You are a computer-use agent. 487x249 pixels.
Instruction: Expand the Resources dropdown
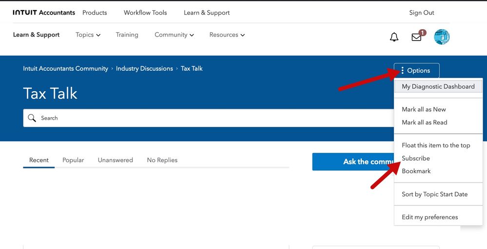click(x=227, y=35)
